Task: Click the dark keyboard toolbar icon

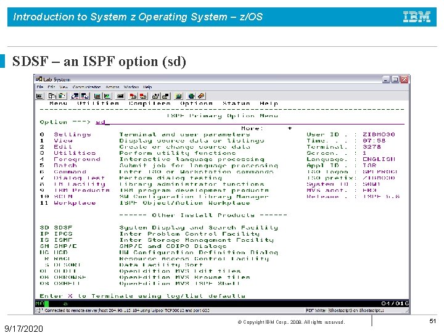Action: (x=120, y=96)
